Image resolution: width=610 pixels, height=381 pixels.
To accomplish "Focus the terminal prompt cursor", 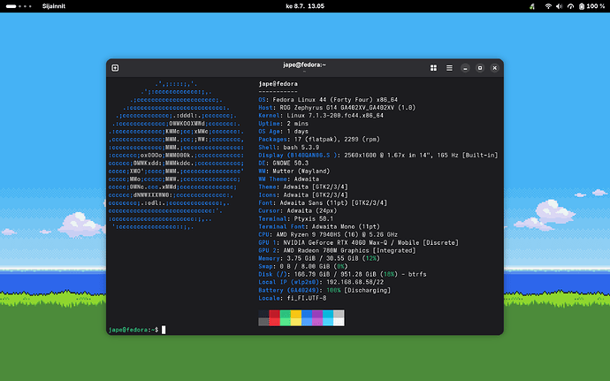I will coord(164,330).
